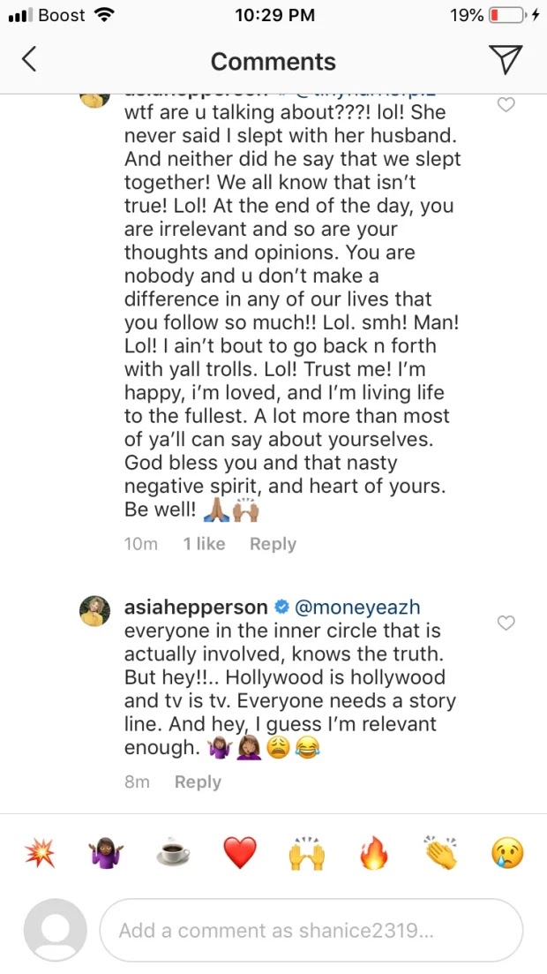Insert the clapping hands emoji
This screenshot has height=974, width=547.
click(x=440, y=853)
